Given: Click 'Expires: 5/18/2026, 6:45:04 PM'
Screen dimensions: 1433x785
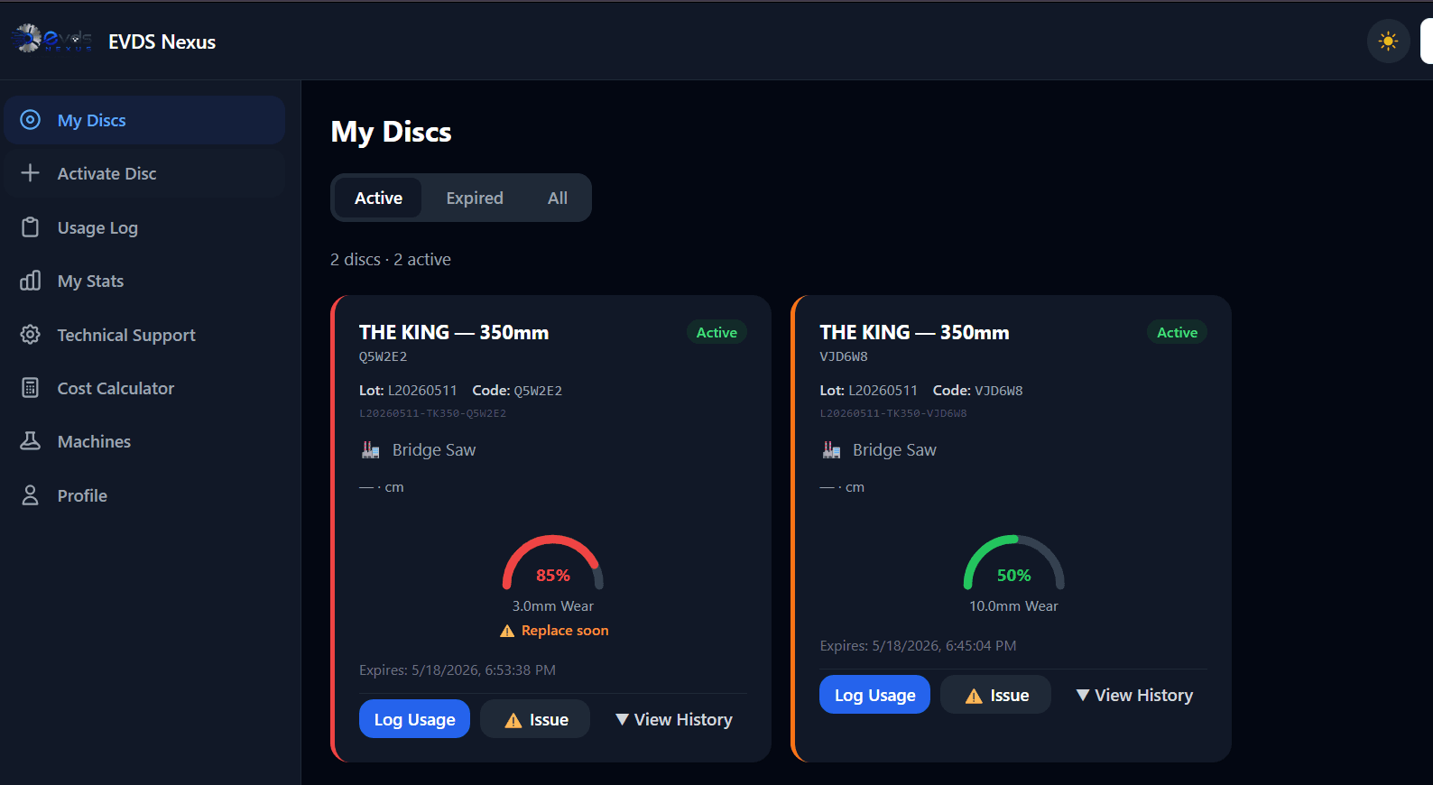Looking at the screenshot, I should [x=918, y=646].
